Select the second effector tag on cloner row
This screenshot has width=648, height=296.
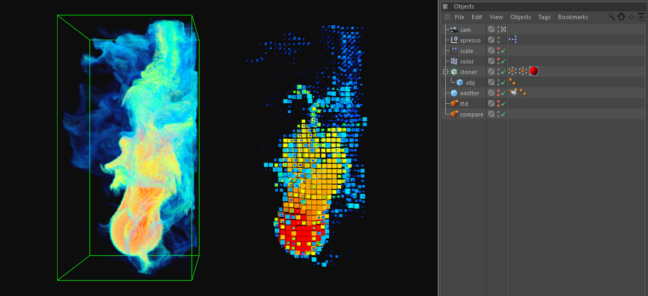(x=523, y=71)
